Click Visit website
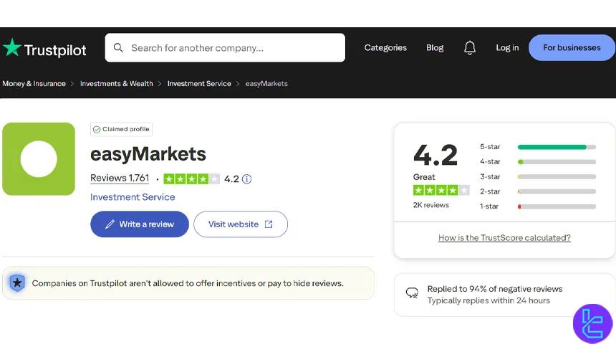616x347 pixels. point(241,224)
